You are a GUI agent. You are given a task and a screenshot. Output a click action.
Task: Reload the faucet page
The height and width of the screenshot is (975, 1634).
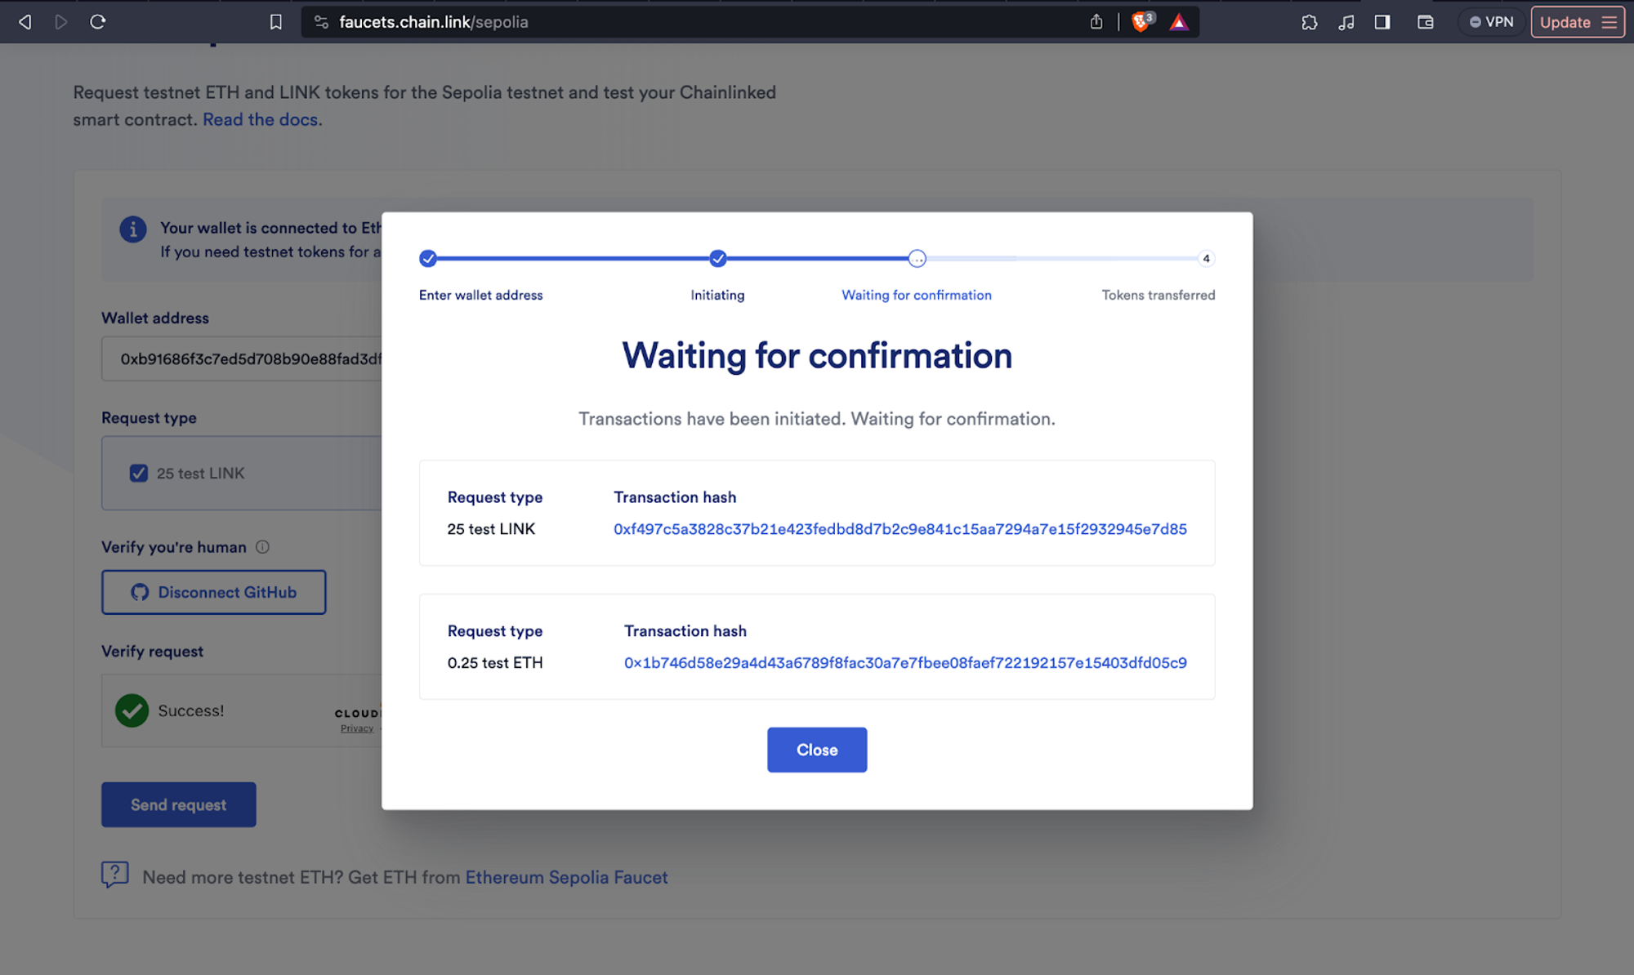98,22
